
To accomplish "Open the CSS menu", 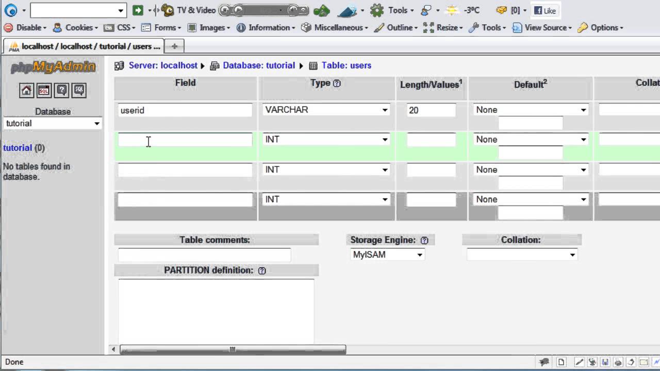I will [120, 28].
